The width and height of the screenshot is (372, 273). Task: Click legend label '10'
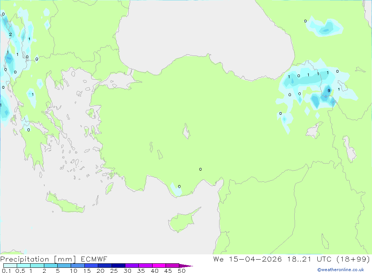pos(74,271)
